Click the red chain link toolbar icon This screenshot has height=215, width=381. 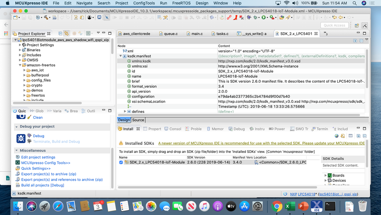click(x=229, y=18)
